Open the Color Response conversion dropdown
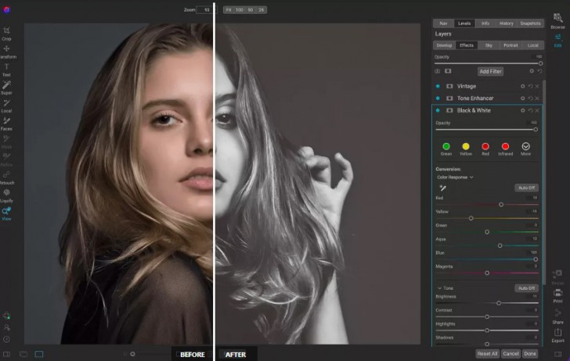 coord(455,177)
